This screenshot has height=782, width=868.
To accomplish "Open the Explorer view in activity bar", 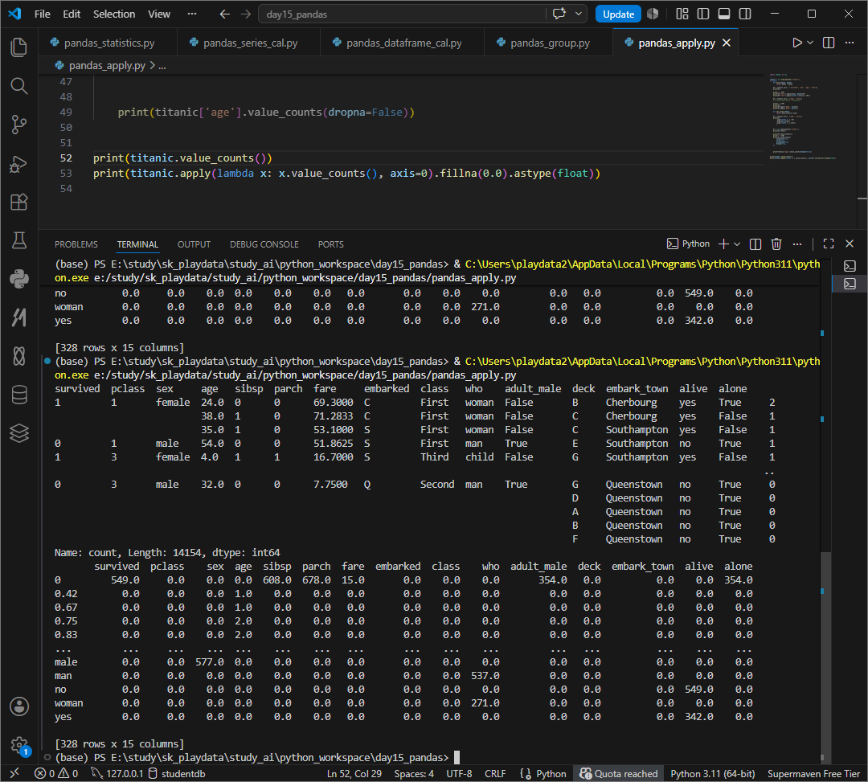I will (18, 47).
